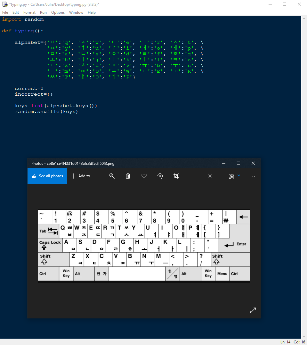Click the 'Ln: 14' status bar entry
The height and width of the screenshot is (345, 307).
(286, 342)
